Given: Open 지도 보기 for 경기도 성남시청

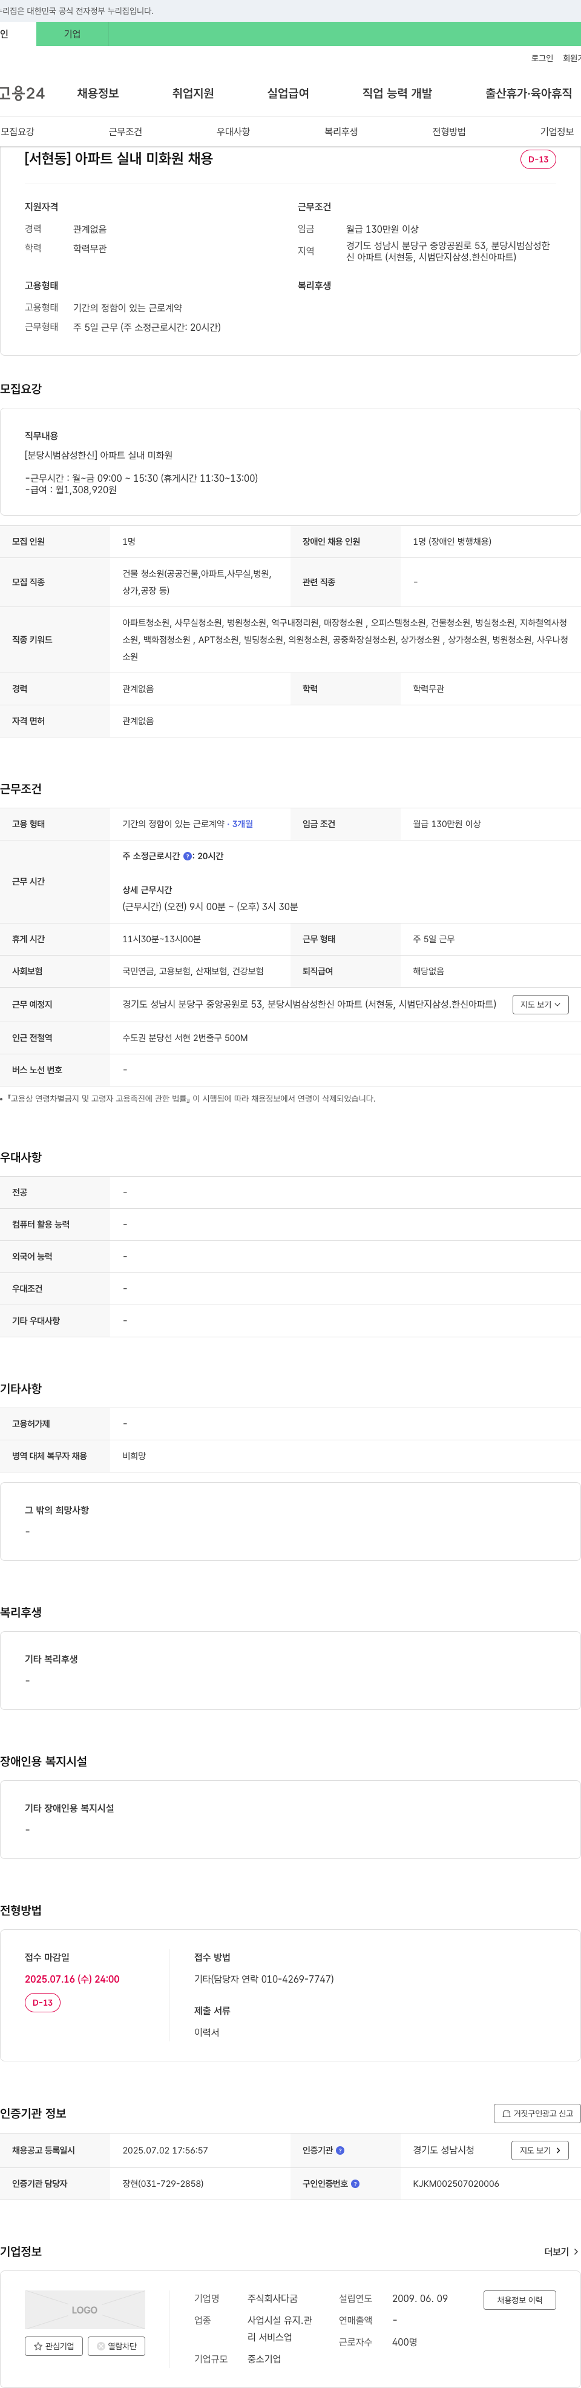Looking at the screenshot, I should [x=540, y=2150].
